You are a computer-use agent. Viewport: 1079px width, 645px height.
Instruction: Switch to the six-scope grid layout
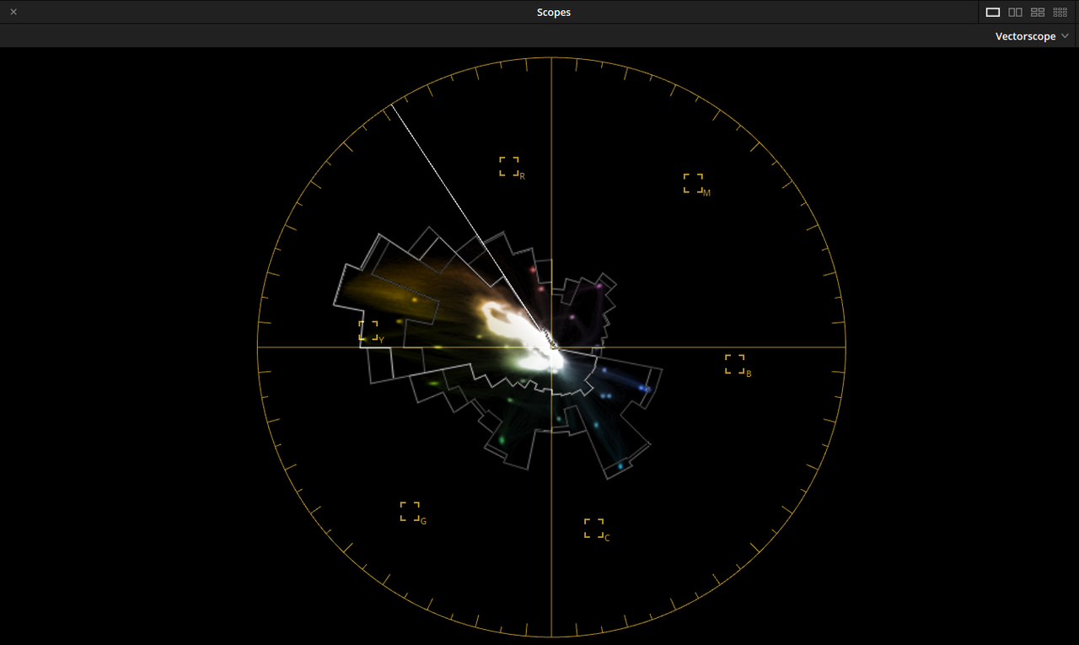[x=1060, y=12]
